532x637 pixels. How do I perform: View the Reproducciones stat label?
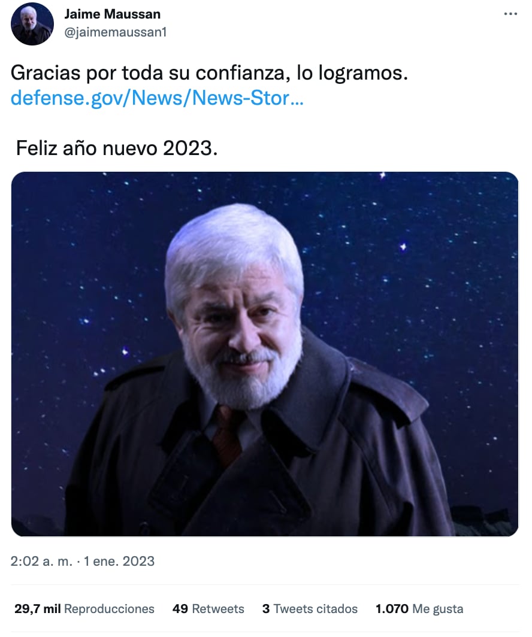pyautogui.click(x=109, y=608)
